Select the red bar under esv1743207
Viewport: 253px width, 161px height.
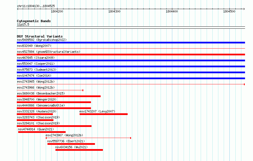(x=103, y=114)
